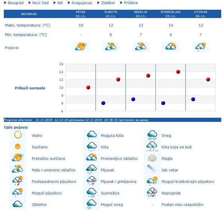Screen dimensions: 223x213
Task: Click the Nepogode storm icon
Action: click(x=153, y=193)
